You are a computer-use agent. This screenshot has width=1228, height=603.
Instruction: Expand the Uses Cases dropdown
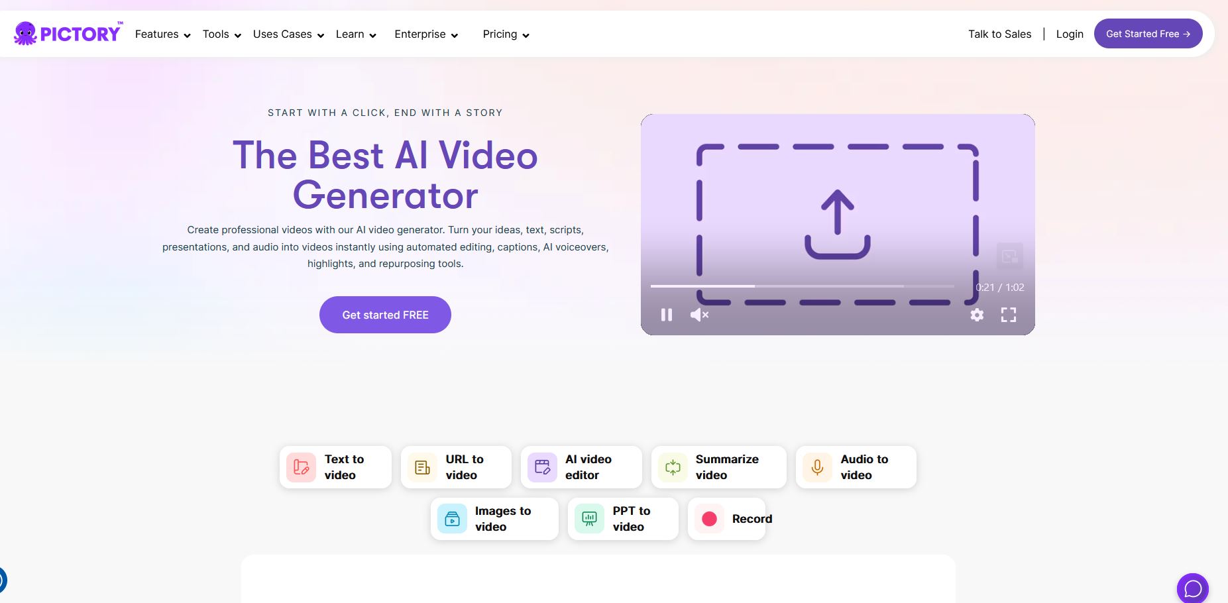(288, 34)
